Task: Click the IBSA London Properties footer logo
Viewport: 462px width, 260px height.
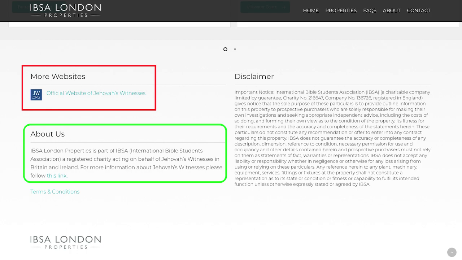Action: click(65, 242)
